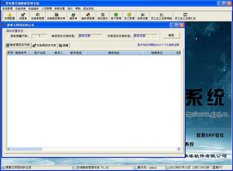233x171 pixels.
Task: Click the 提前提醒天数 field showing 7
Action: [x=39, y=36]
